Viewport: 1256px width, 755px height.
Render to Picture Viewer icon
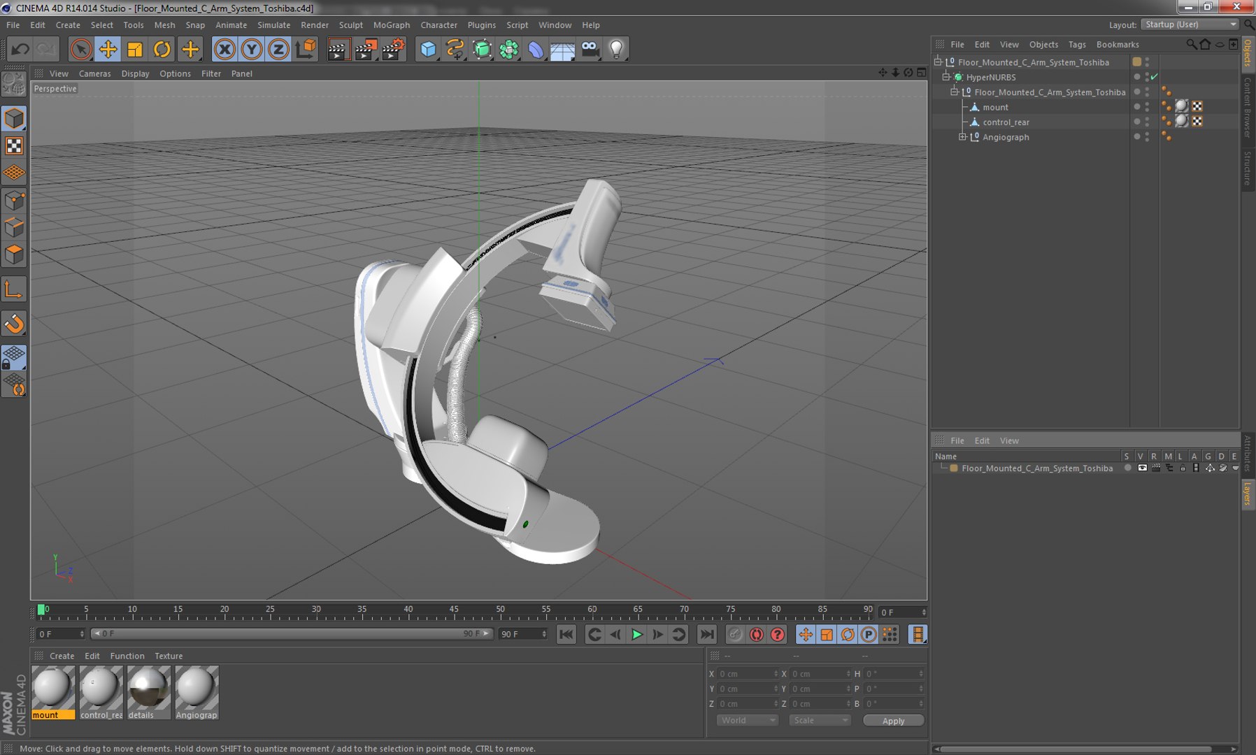pos(366,49)
